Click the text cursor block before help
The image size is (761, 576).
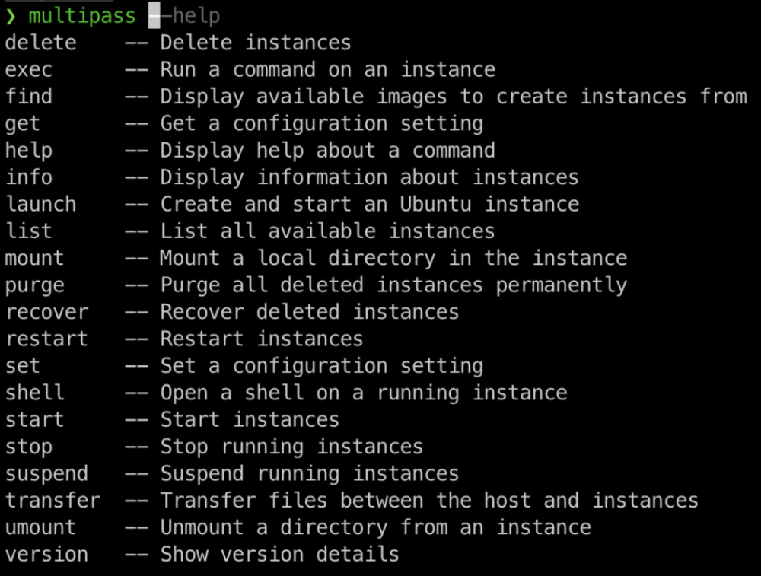tap(154, 15)
